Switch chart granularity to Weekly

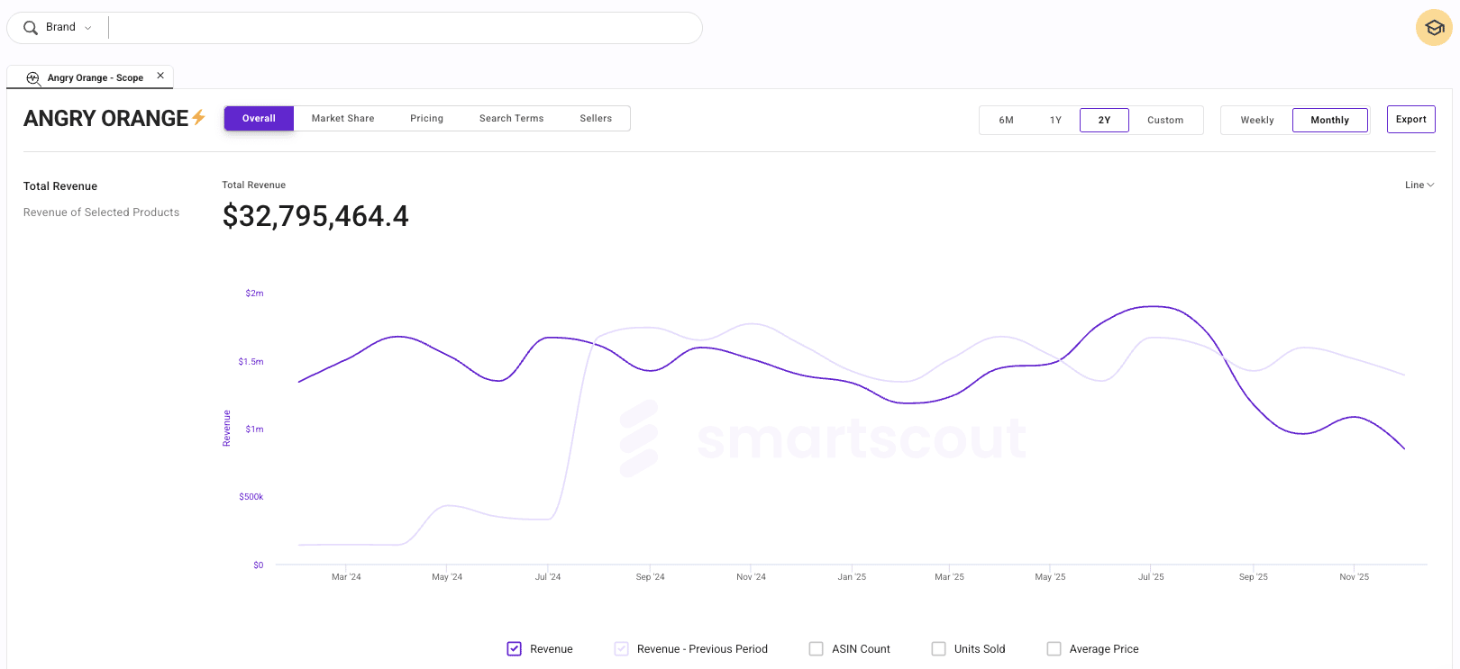1256,120
